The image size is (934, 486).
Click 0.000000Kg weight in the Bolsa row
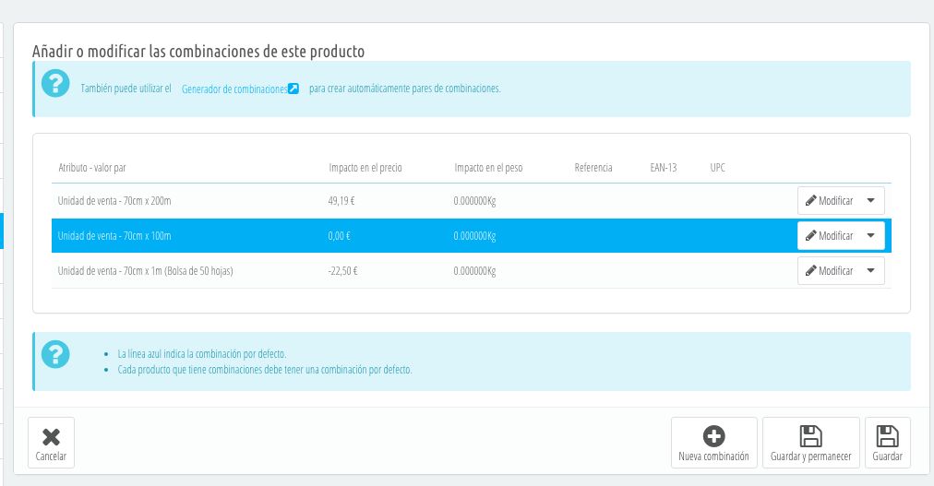pos(474,270)
